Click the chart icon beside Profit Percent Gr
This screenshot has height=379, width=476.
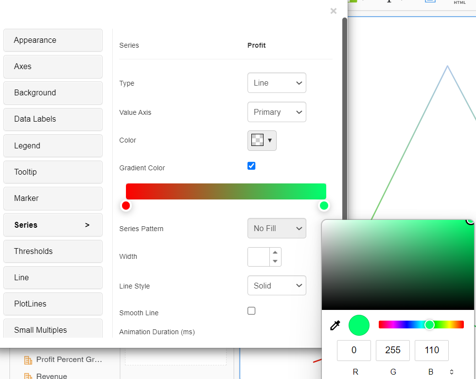coord(29,360)
